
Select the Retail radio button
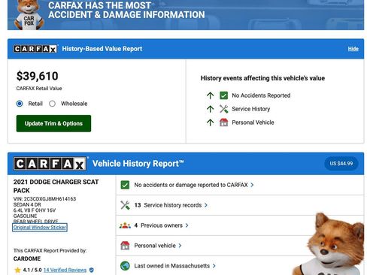click(x=20, y=104)
